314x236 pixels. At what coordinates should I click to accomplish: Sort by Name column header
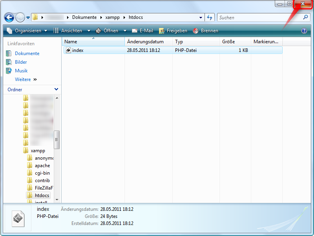93,42
